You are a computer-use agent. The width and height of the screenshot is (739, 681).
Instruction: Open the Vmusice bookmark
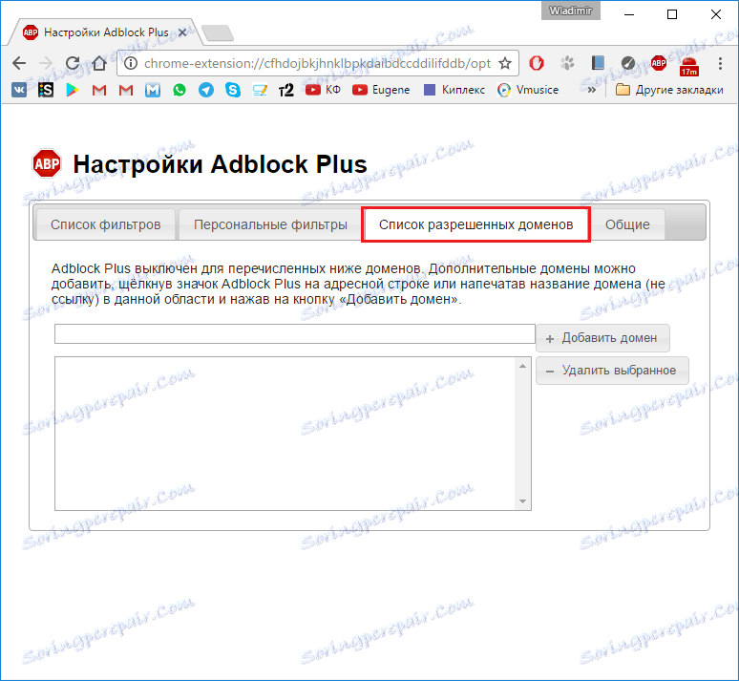click(528, 90)
